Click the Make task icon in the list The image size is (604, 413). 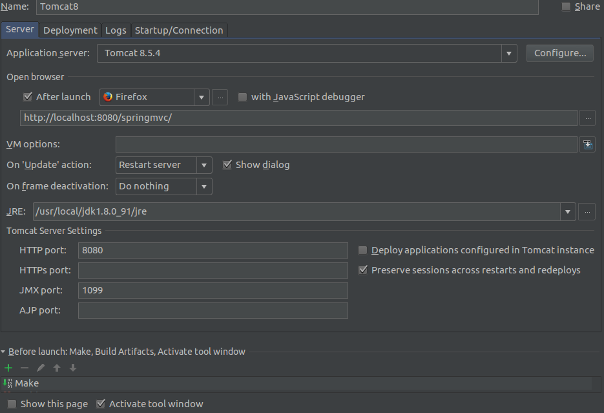[x=7, y=383]
